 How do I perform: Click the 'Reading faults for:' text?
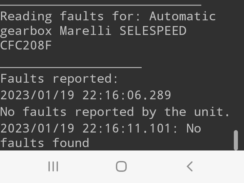pos(70,17)
